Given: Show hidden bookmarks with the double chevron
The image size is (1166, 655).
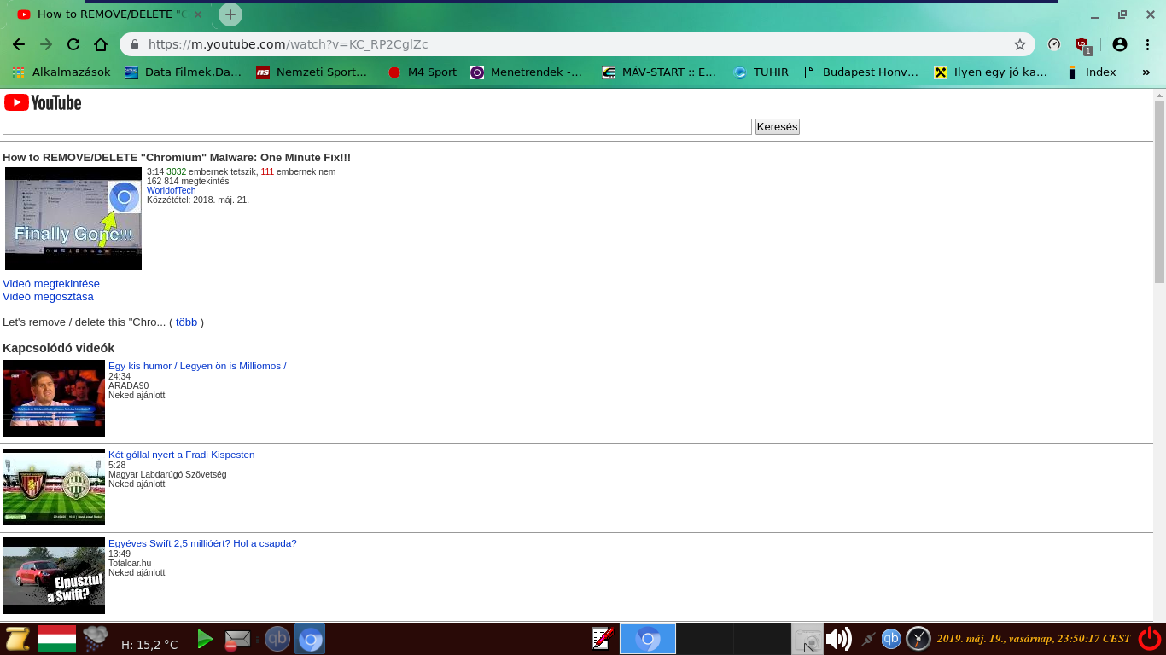Looking at the screenshot, I should [1146, 72].
